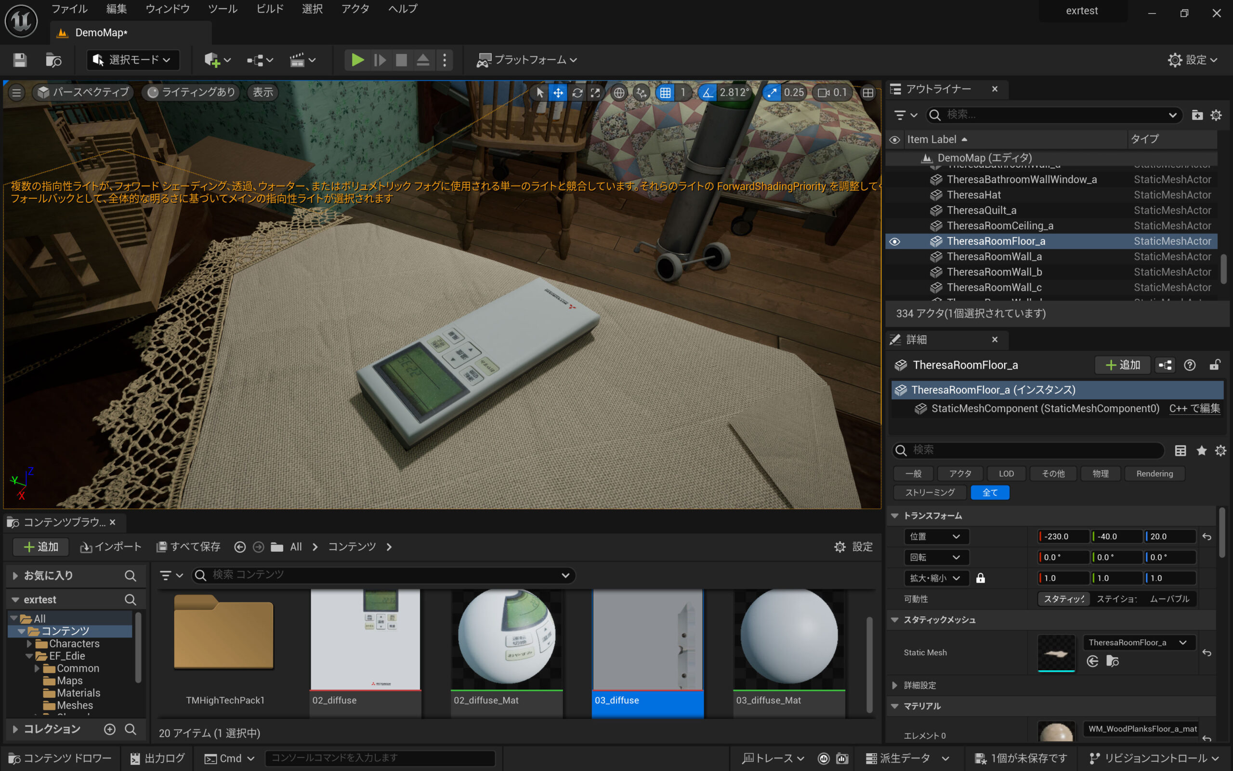The width and height of the screenshot is (1233, 771).
Task: Select the 02_diffuse_Mat material thumbnail
Action: coord(507,638)
